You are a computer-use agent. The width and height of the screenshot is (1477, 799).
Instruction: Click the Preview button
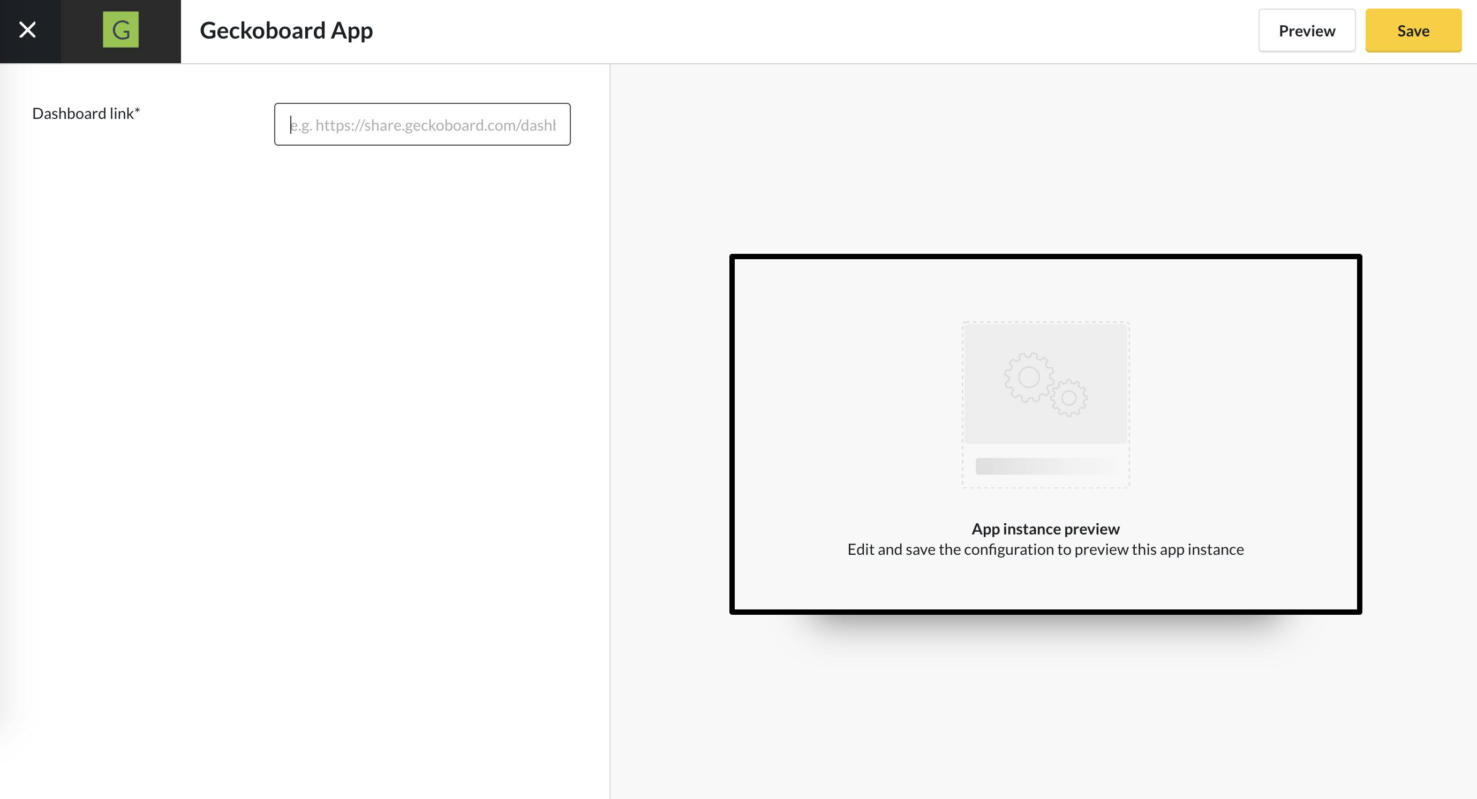click(1307, 31)
